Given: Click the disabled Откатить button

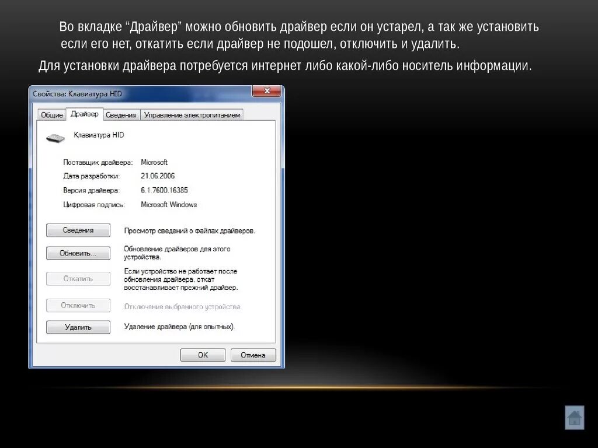Looking at the screenshot, I should tap(78, 278).
